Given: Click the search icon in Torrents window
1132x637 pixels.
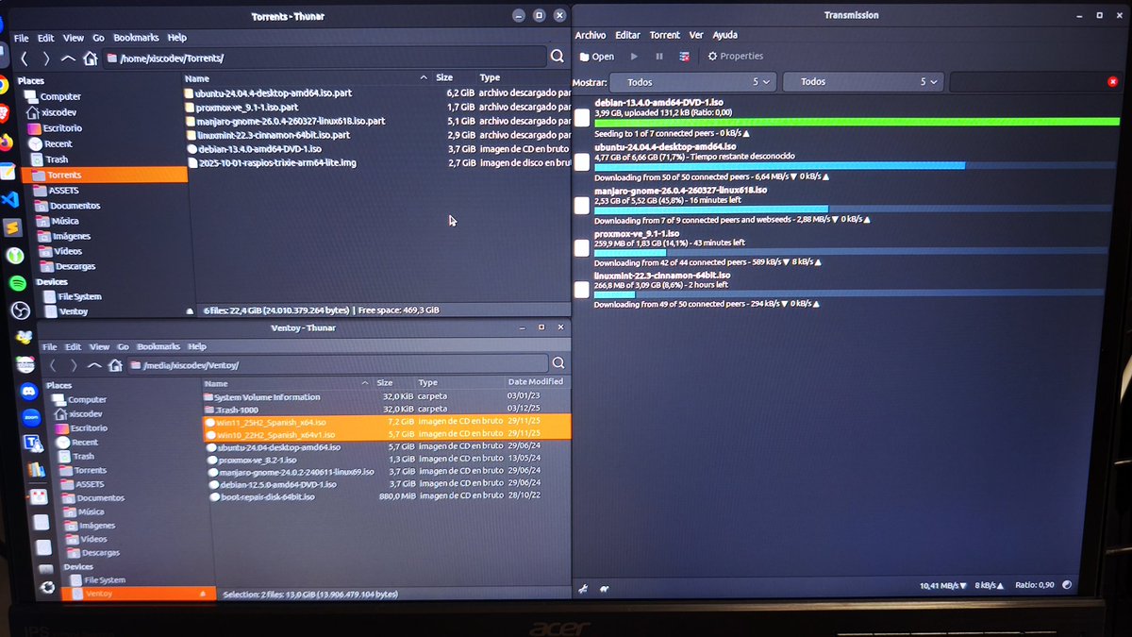Looking at the screenshot, I should [558, 58].
